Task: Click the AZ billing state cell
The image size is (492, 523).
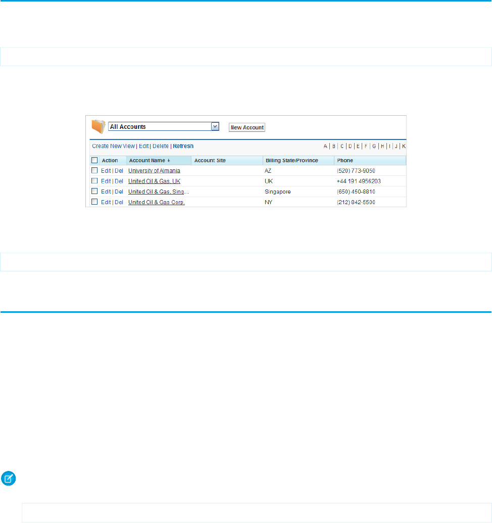Action: 268,171
